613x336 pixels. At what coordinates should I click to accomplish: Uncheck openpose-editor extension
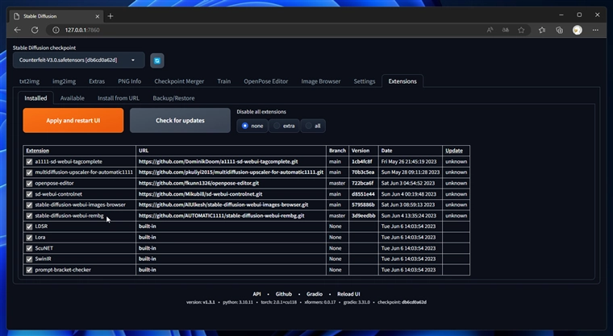point(29,183)
